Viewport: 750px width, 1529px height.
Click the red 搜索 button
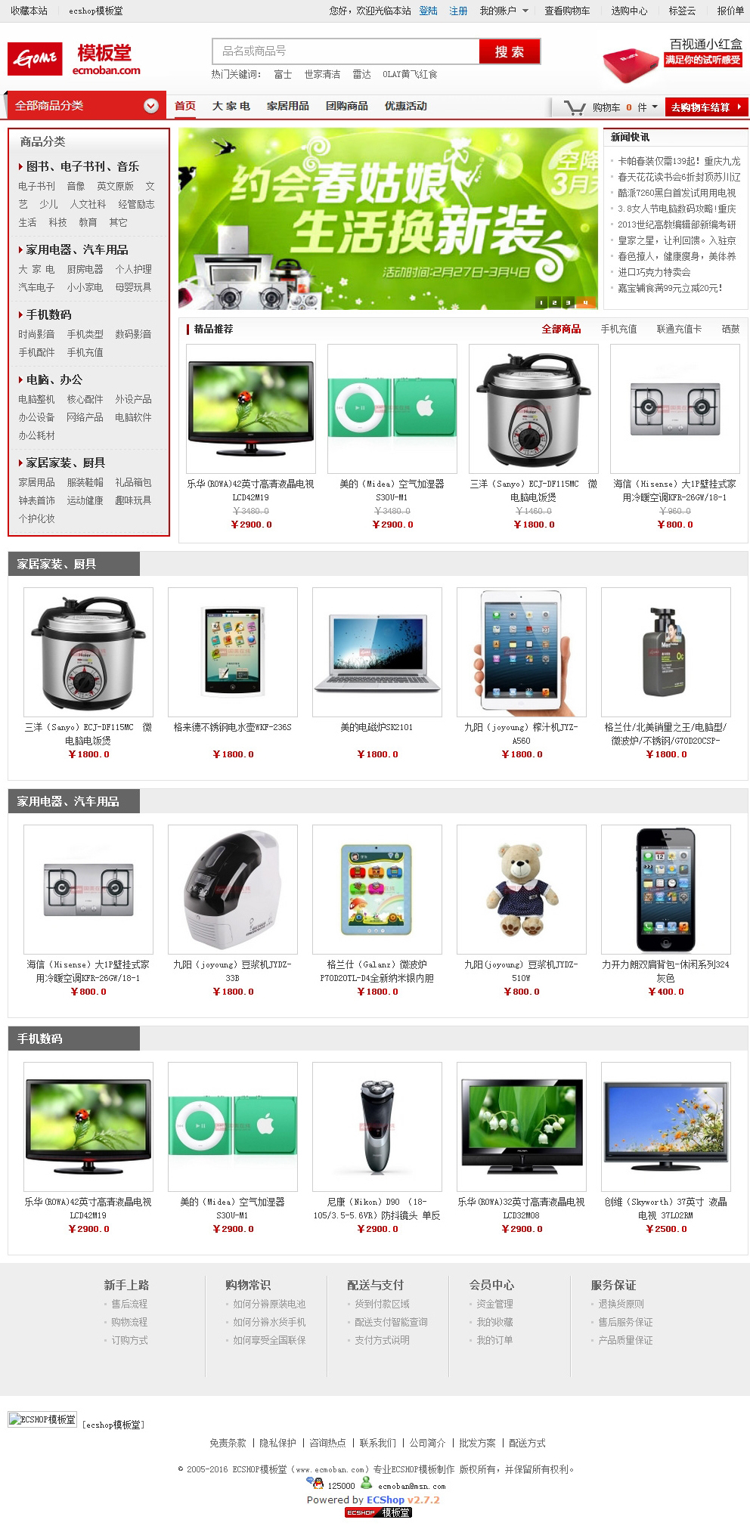510,51
